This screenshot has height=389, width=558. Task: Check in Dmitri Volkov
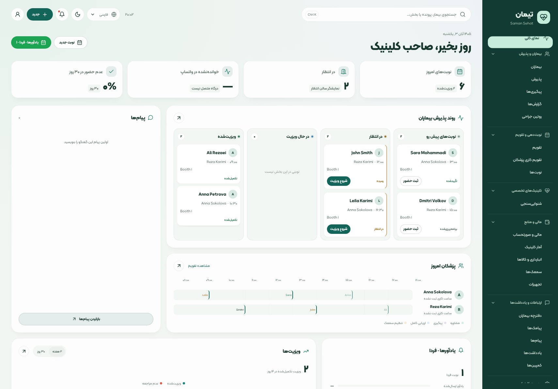tap(411, 229)
